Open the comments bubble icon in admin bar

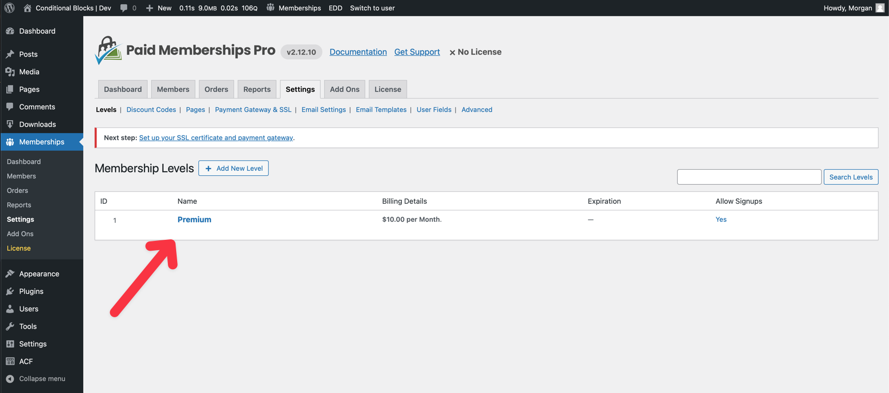pos(124,8)
